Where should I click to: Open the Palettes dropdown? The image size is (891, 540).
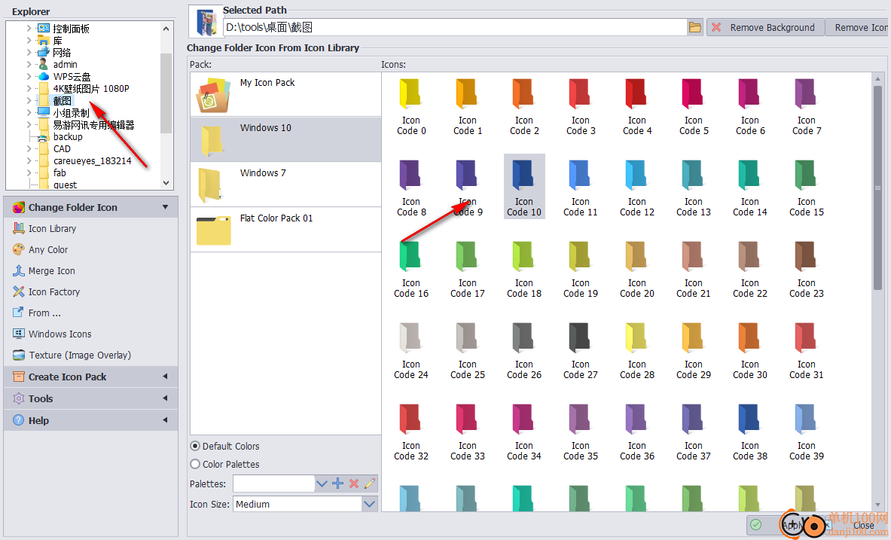pyautogui.click(x=322, y=484)
